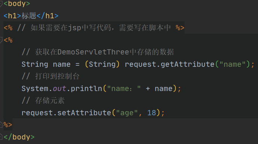Screen dimensions: 258x144
Task: Click fold end marker beside closing %>
Action: coord(1,125)
